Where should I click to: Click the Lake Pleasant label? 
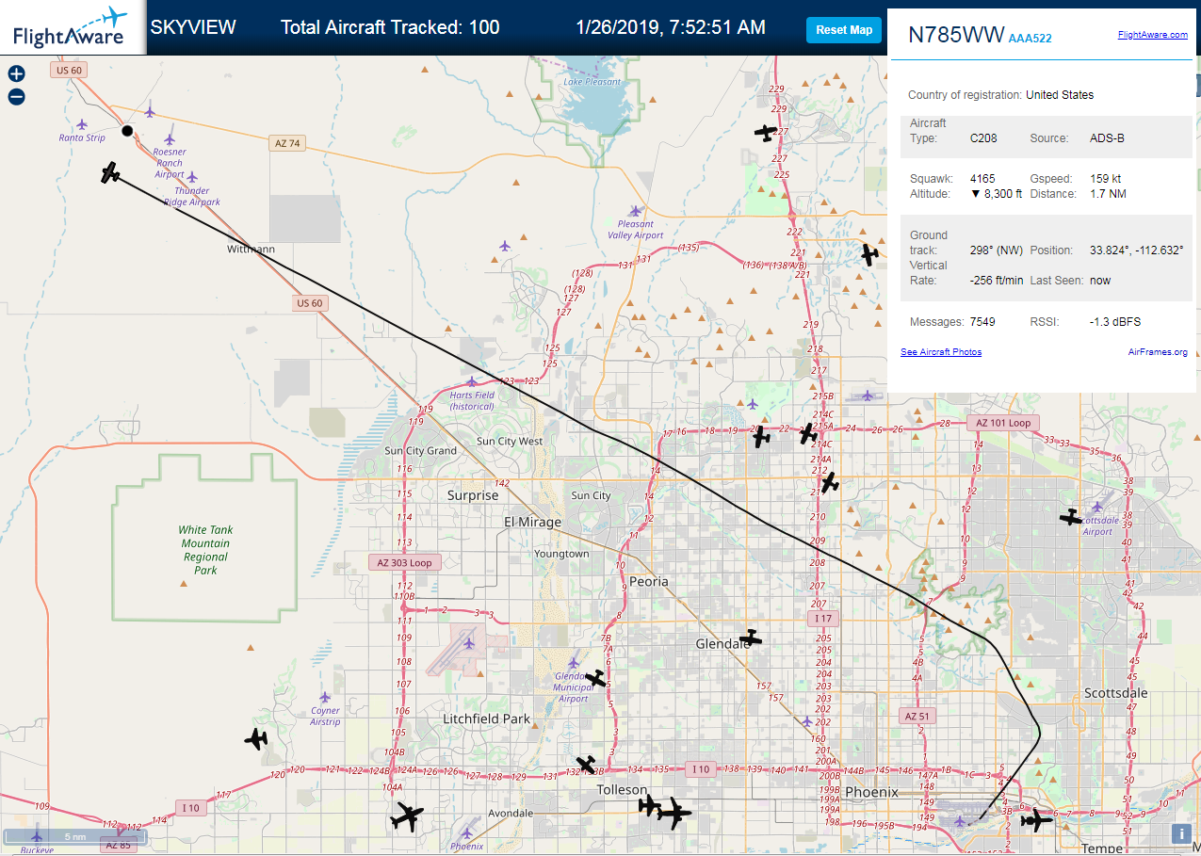tap(592, 82)
